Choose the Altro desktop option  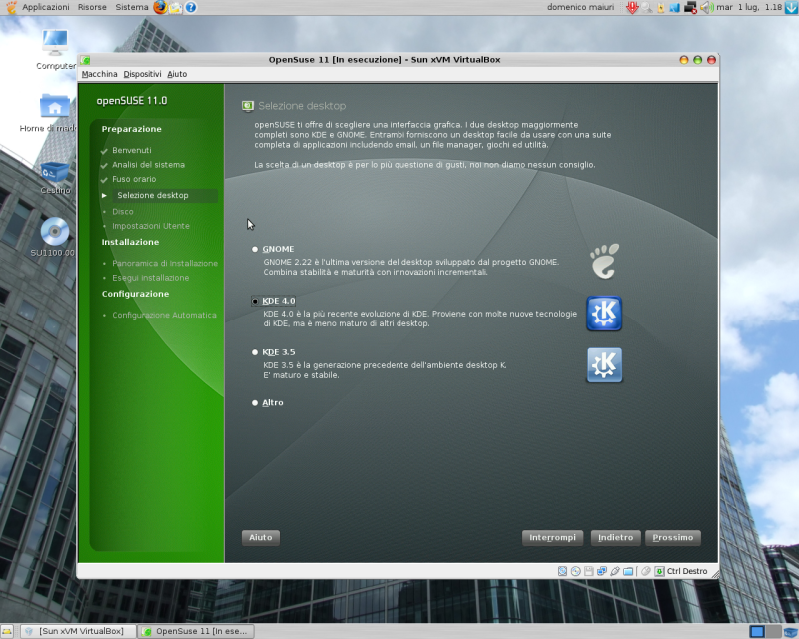click(254, 402)
